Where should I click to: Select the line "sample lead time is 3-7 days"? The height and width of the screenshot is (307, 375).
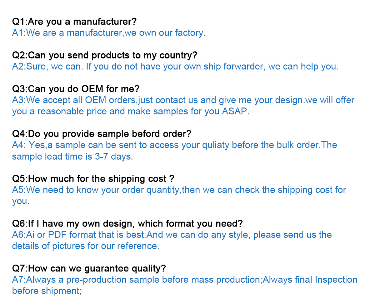click(72, 156)
